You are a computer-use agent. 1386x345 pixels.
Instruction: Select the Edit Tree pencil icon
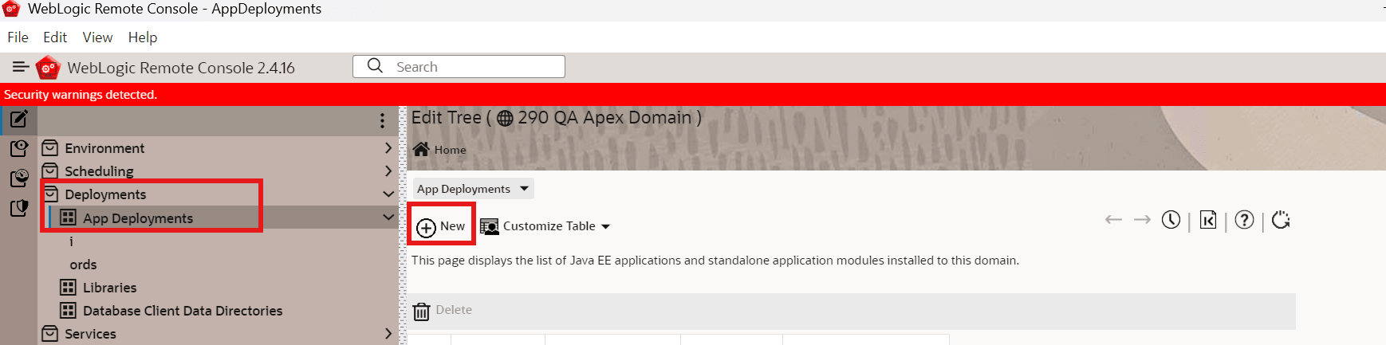point(19,120)
